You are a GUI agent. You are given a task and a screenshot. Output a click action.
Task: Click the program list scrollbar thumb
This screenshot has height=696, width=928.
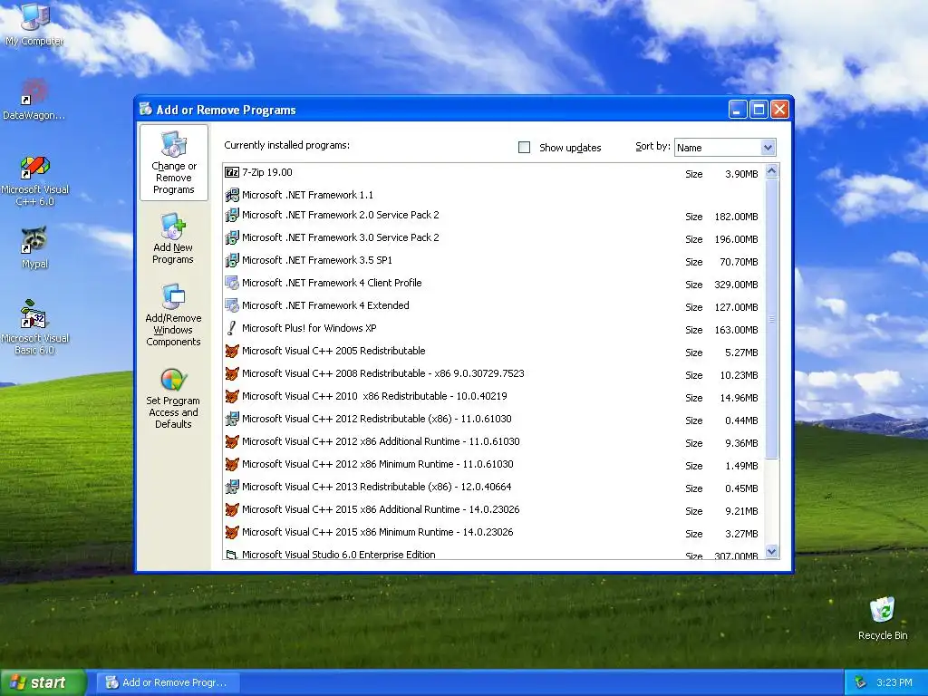pos(771,318)
